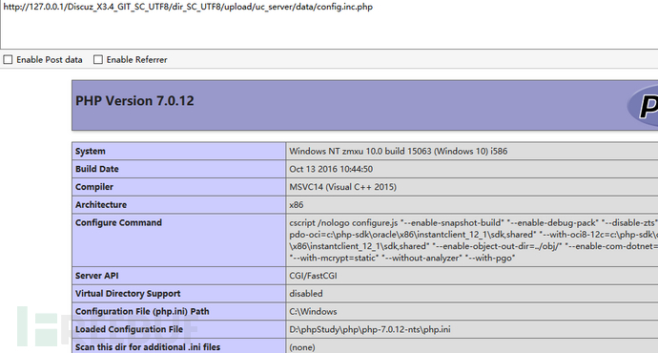
Task: Click the MSVC14 compiler value
Action: [x=343, y=187]
